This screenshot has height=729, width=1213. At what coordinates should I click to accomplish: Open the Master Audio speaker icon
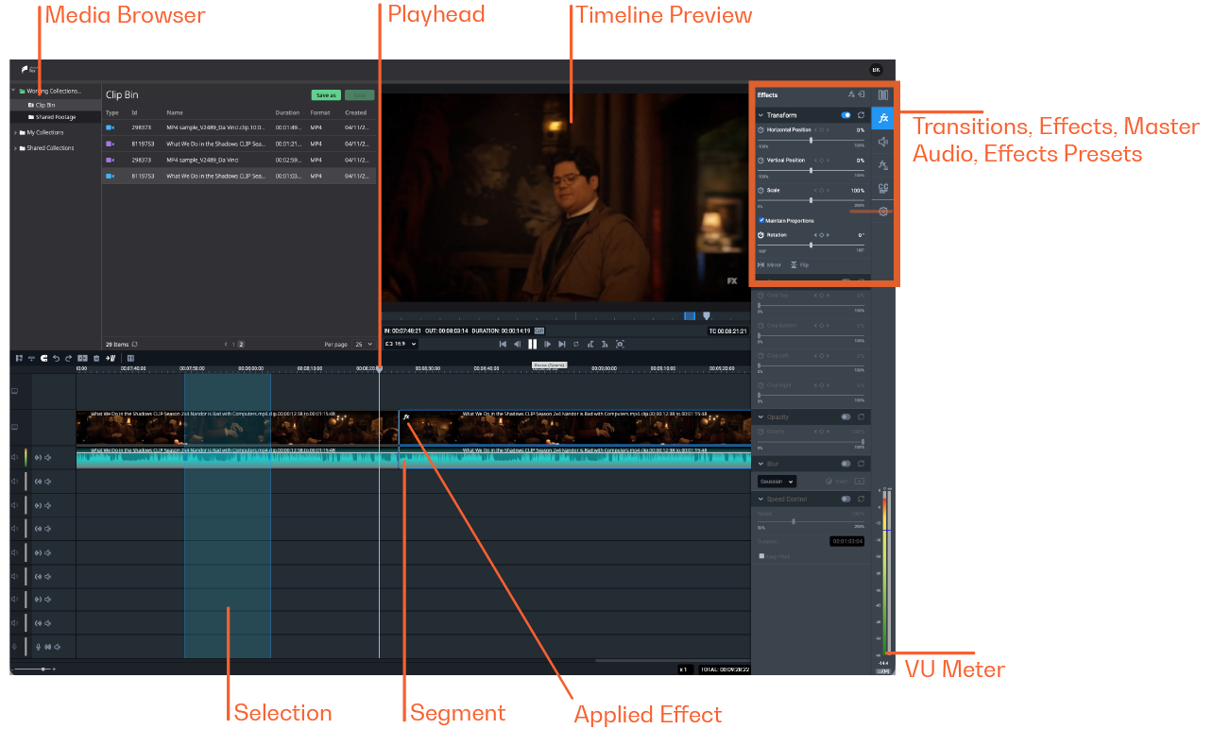click(x=883, y=142)
